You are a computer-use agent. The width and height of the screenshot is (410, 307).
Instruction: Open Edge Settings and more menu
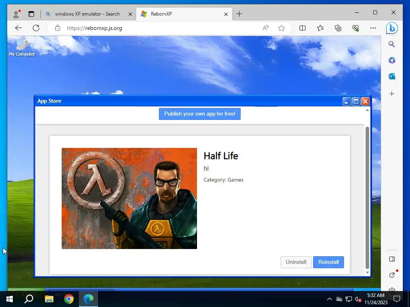pos(373,28)
